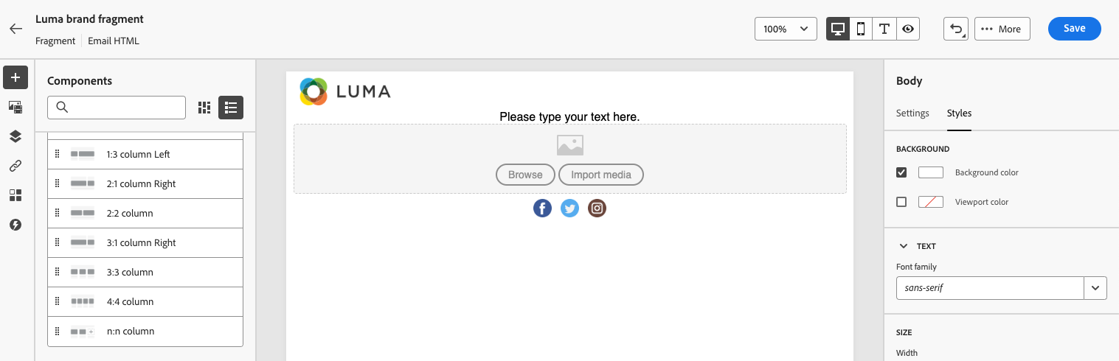
Task: Select the Styles tab
Action: point(959,113)
